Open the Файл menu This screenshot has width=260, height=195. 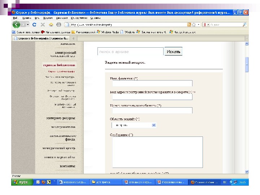15,18
